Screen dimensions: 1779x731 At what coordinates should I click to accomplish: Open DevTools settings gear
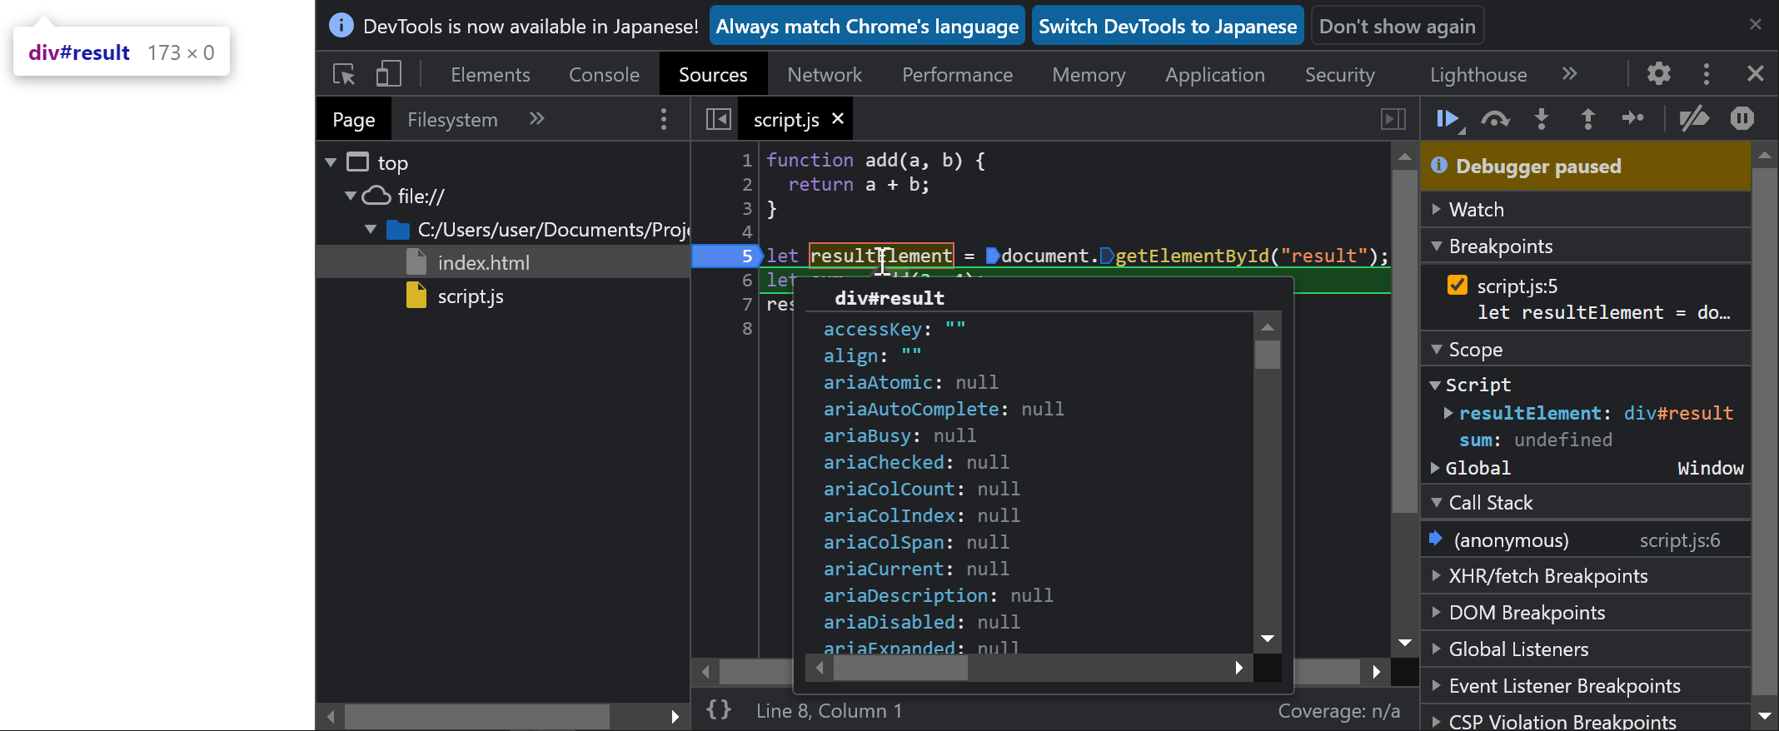coord(1658,74)
